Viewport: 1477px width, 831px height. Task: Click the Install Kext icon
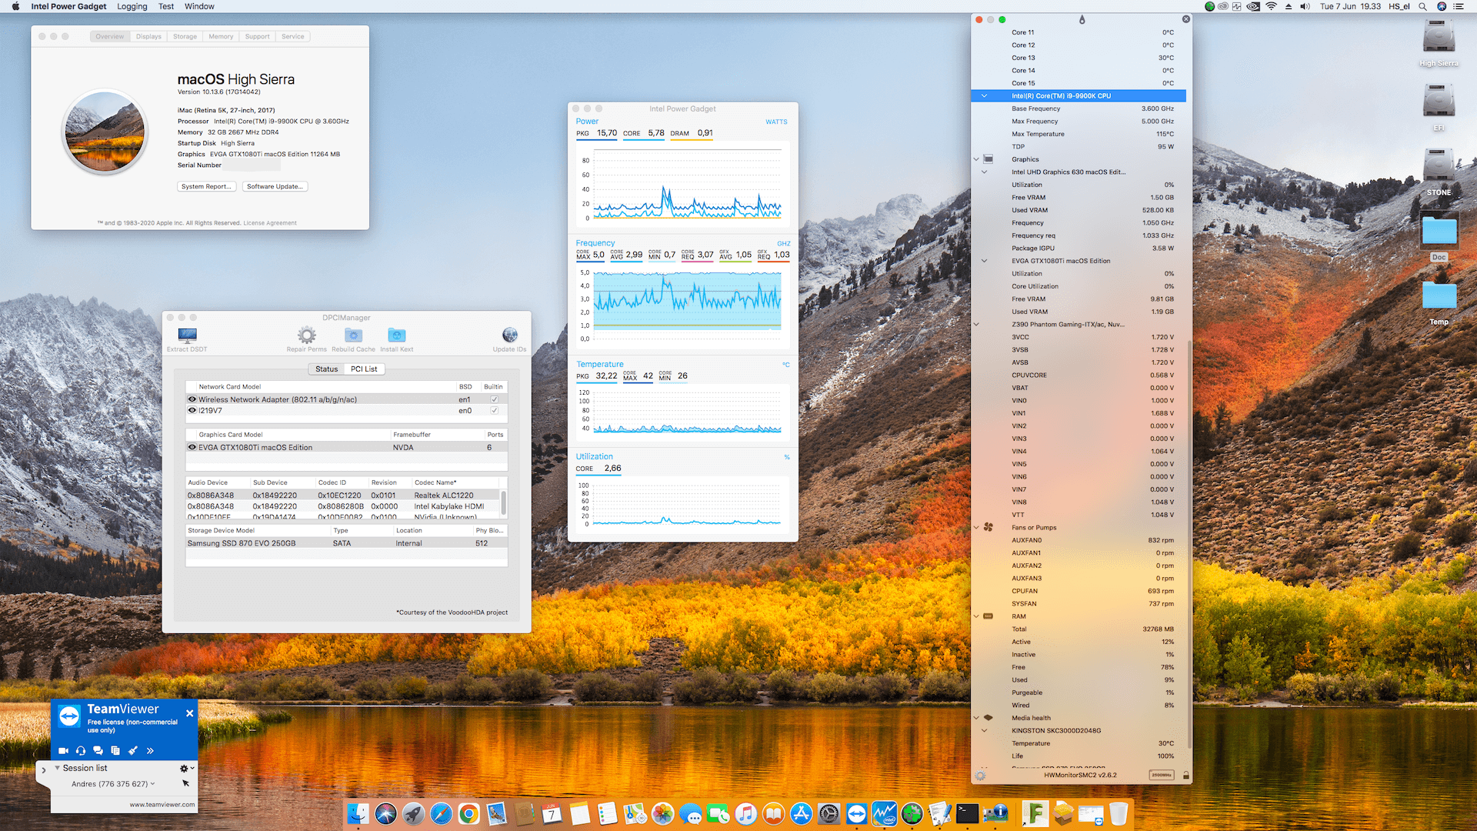coord(396,335)
